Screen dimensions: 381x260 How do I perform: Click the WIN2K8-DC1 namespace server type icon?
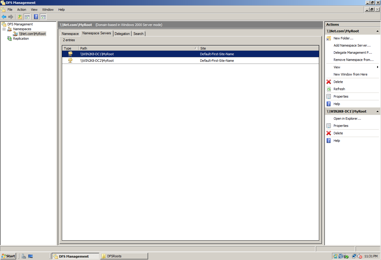click(x=70, y=54)
